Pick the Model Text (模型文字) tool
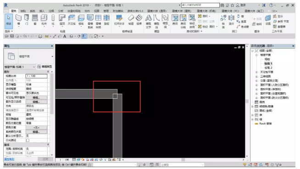Image resolution: width=300 pixels, height=169 pixels. coord(148,21)
